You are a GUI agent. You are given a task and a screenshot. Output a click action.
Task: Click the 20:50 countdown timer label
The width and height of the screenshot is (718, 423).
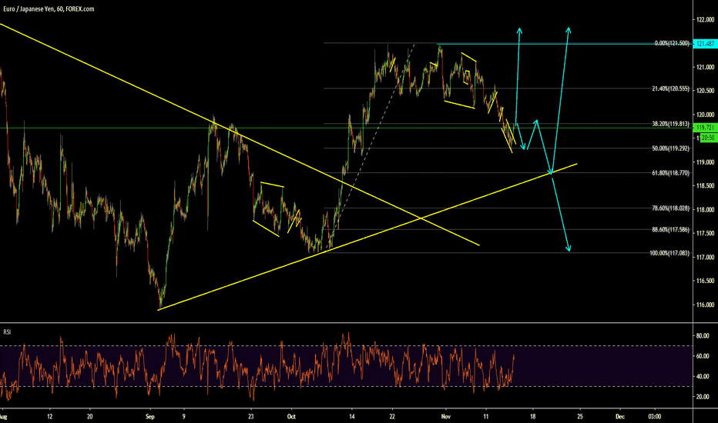coord(709,137)
